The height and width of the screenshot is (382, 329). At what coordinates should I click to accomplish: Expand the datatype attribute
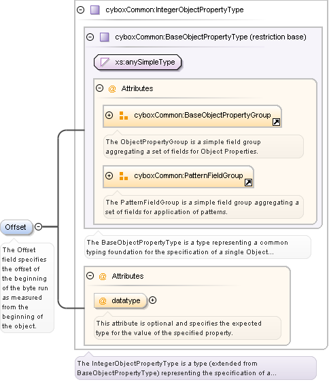pos(152,300)
